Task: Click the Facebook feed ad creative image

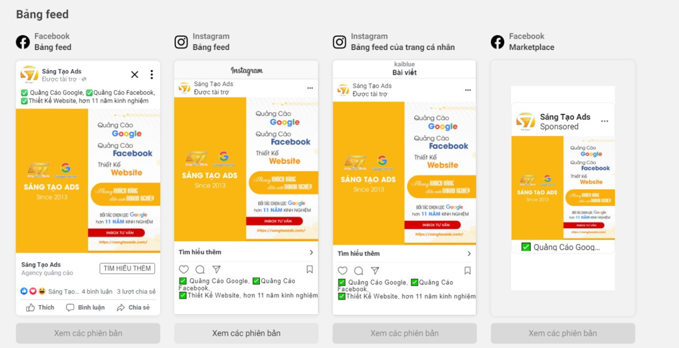Action: point(88,180)
